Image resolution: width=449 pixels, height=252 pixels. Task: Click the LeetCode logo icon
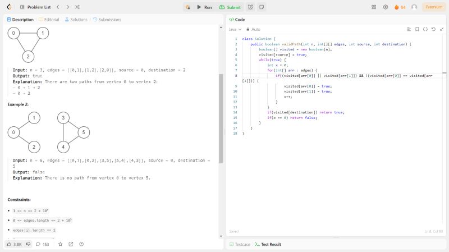point(9,7)
